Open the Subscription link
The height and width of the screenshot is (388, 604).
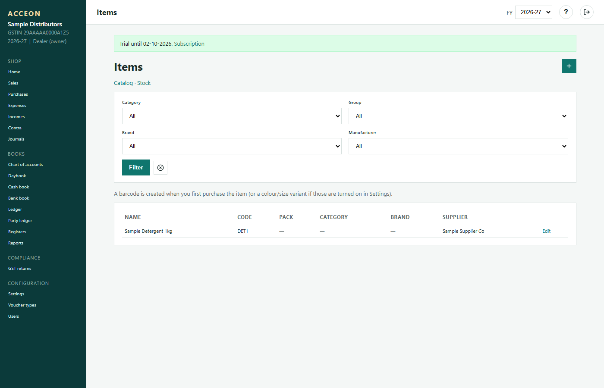pos(189,44)
